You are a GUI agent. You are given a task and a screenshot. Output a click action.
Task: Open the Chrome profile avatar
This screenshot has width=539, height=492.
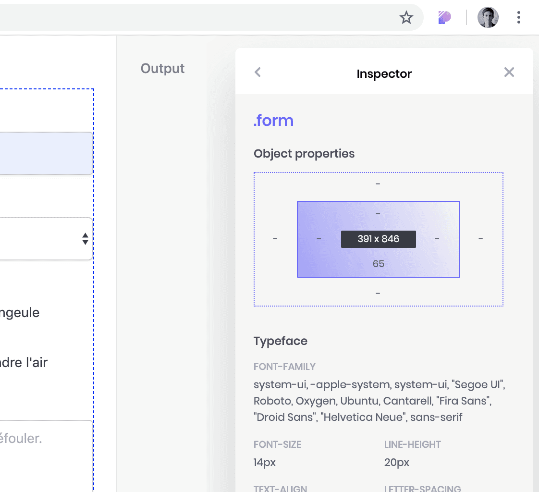tap(488, 17)
